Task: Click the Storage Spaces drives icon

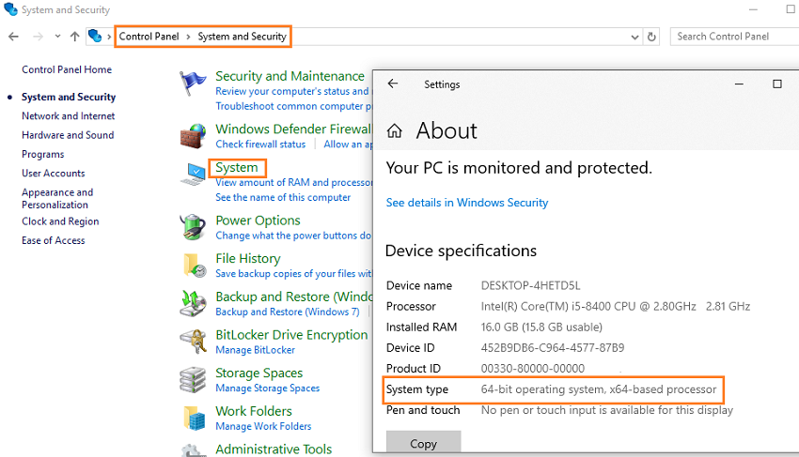Action: [x=193, y=380]
